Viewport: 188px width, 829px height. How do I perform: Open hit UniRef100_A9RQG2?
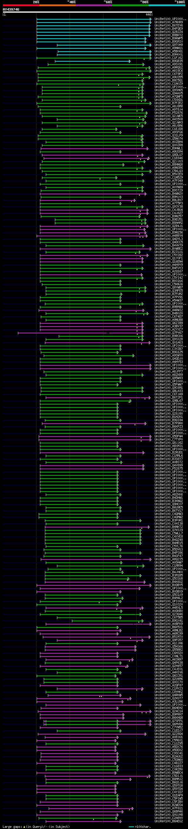(169, 68)
